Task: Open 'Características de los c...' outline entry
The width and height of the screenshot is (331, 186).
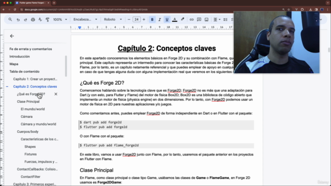Action: click(x=39, y=139)
